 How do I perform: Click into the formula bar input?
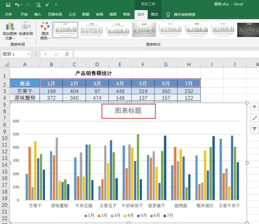(166, 54)
